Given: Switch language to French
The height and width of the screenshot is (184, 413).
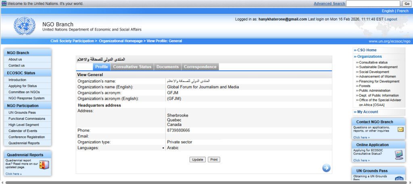Looking at the screenshot, I should [403, 11].
